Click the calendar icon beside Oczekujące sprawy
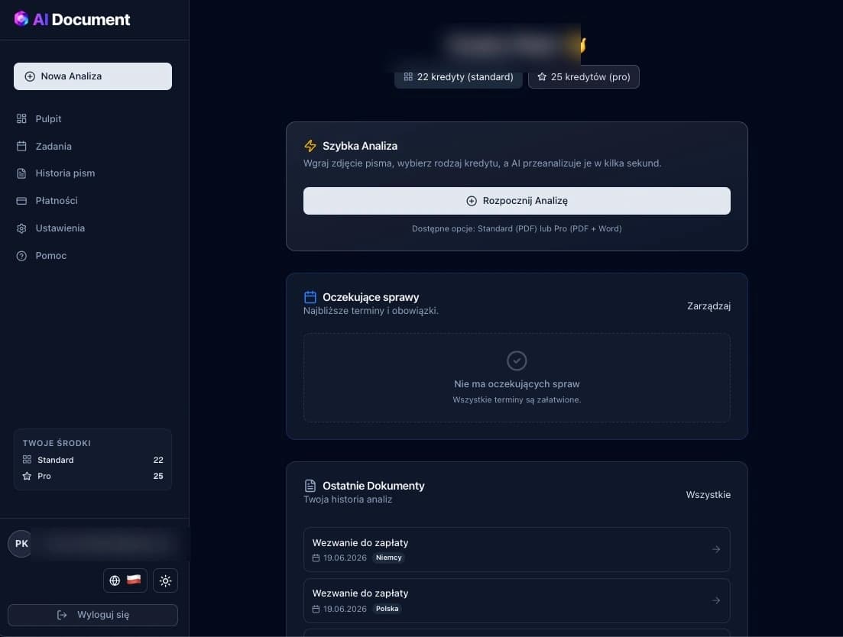 [x=310, y=297]
